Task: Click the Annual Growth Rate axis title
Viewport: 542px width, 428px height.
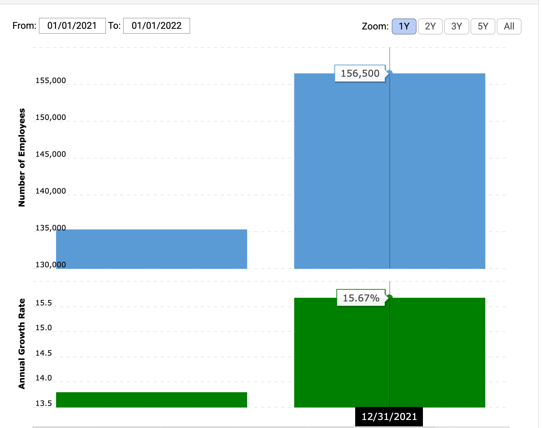Action: click(x=22, y=344)
